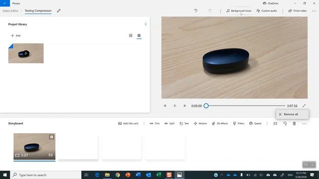
Task: Open the Text tool
Action: tap(184, 123)
